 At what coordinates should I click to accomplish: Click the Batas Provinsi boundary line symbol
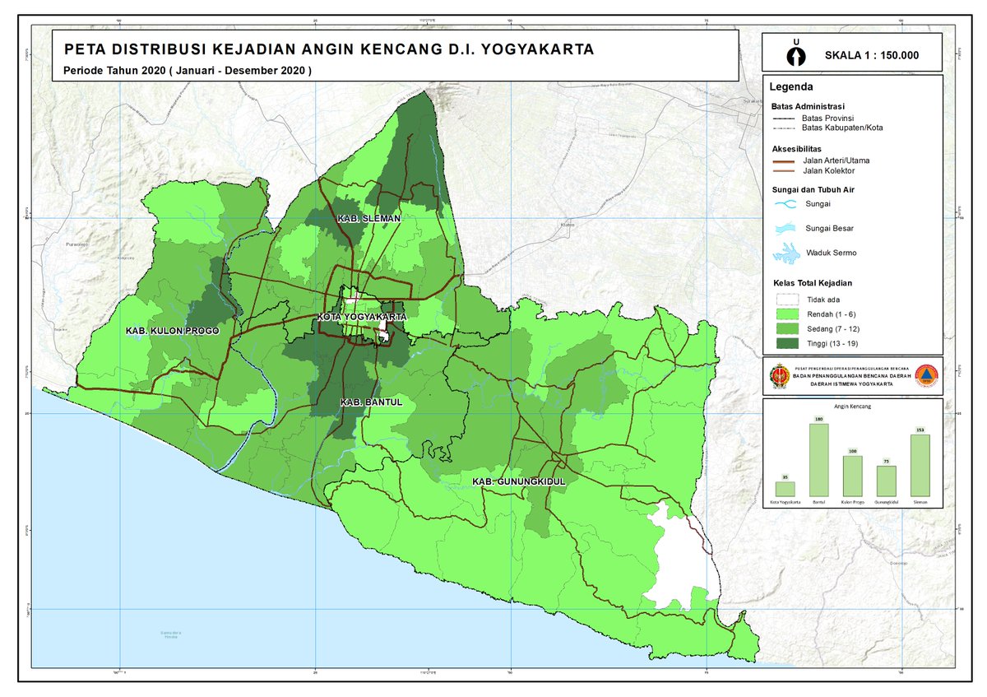coord(784,120)
